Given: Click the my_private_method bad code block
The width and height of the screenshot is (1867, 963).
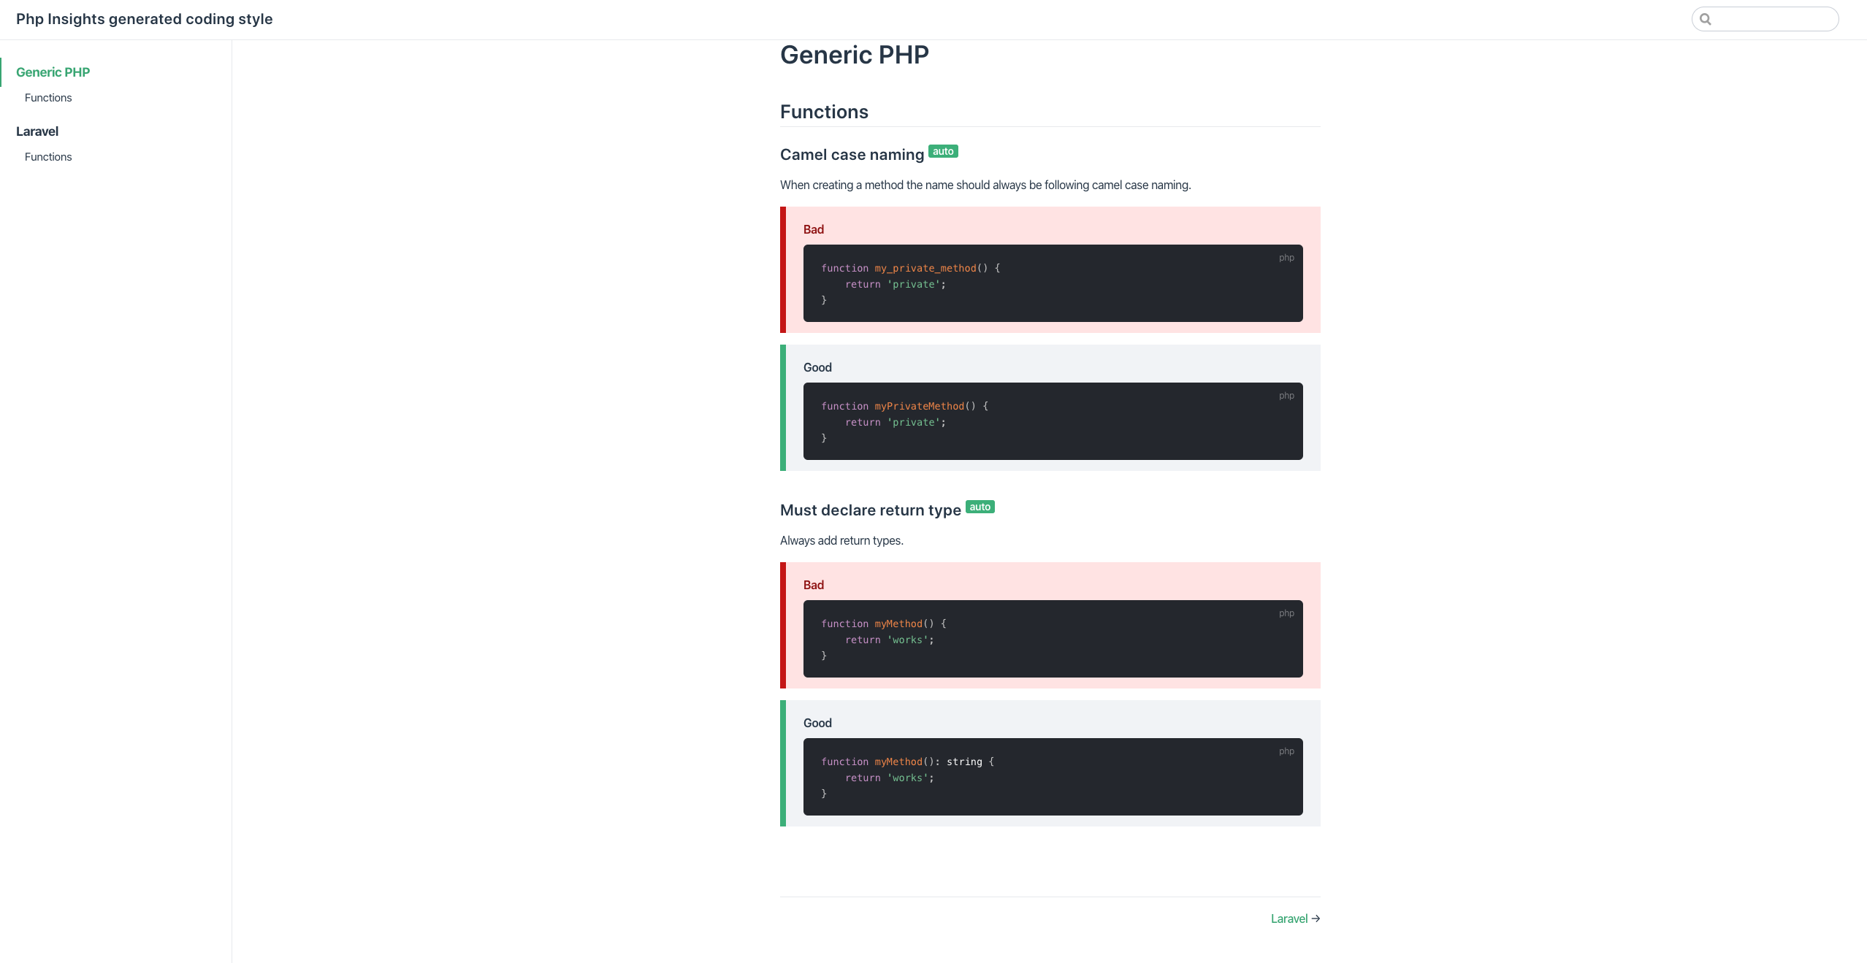Looking at the screenshot, I should (1053, 283).
